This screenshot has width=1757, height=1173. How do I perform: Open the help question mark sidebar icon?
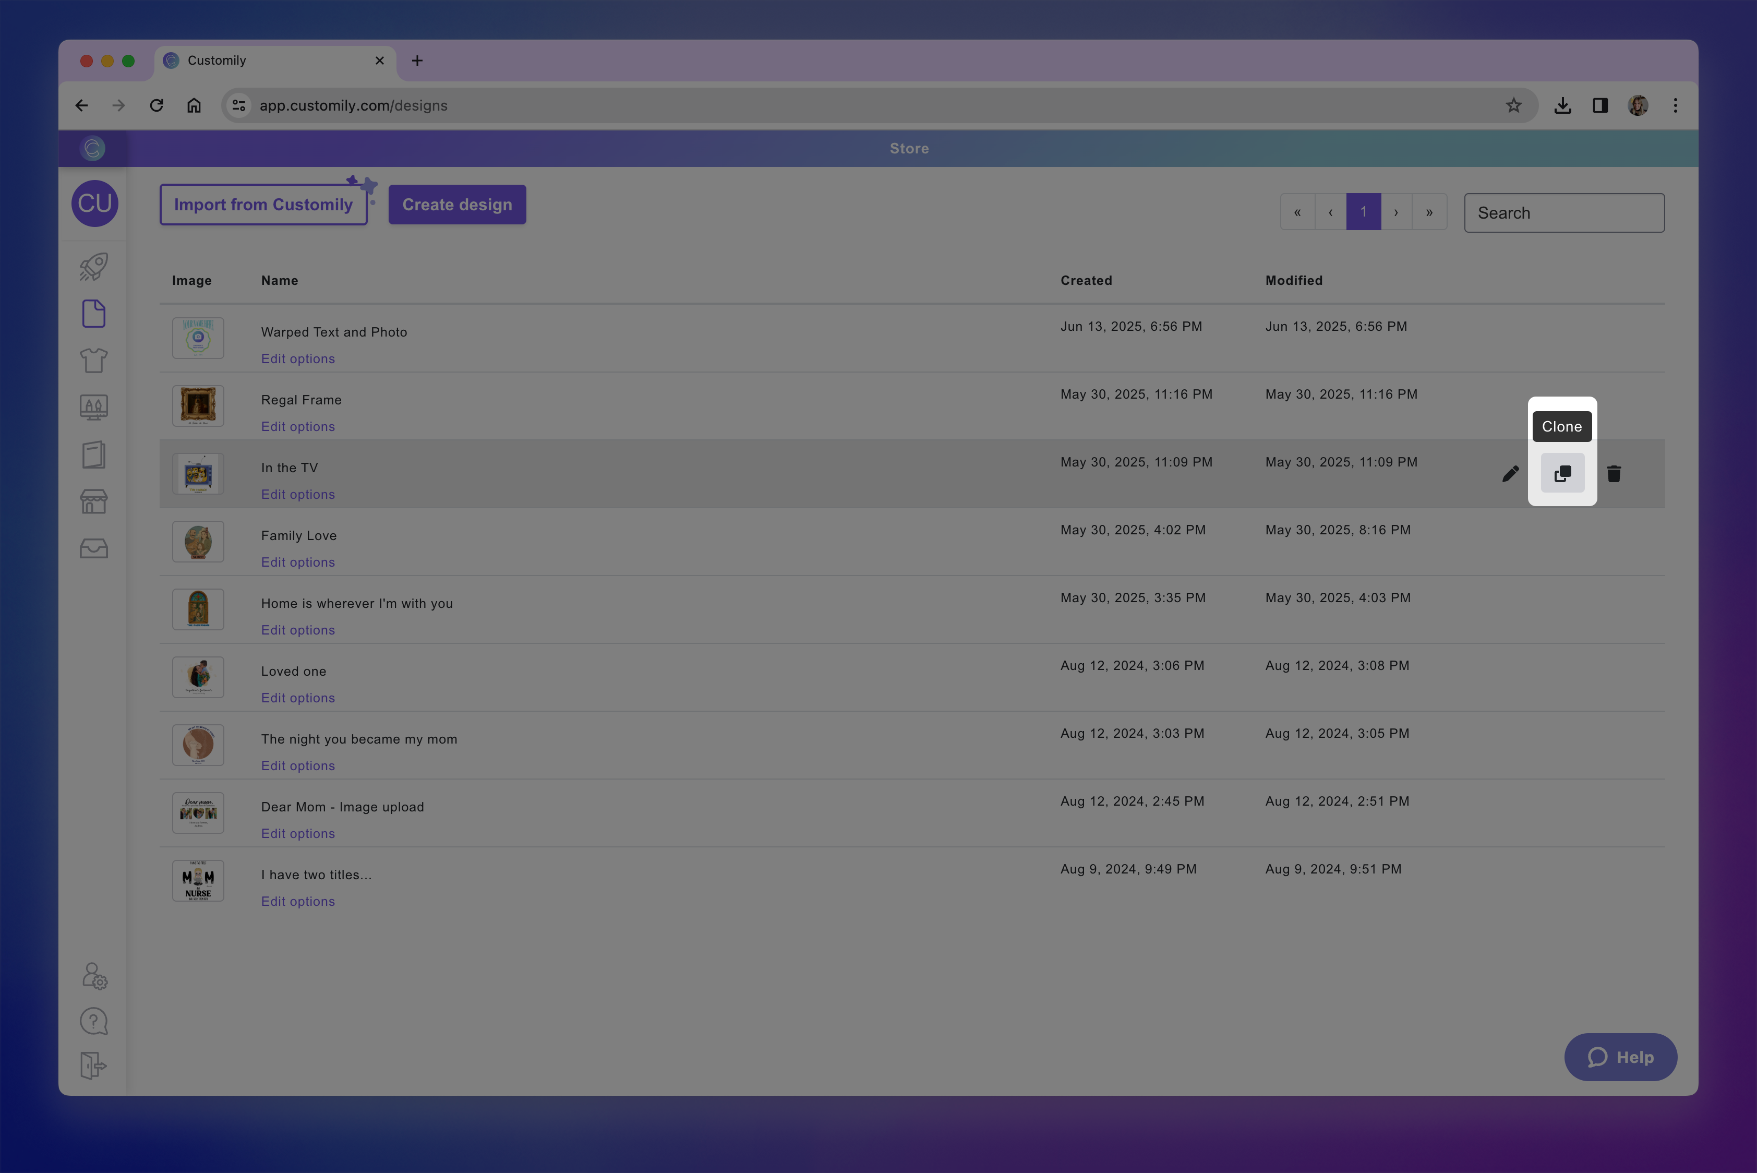click(x=93, y=1021)
